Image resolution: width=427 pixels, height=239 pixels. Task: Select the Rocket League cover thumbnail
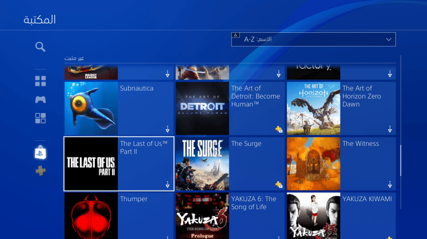pos(91,72)
